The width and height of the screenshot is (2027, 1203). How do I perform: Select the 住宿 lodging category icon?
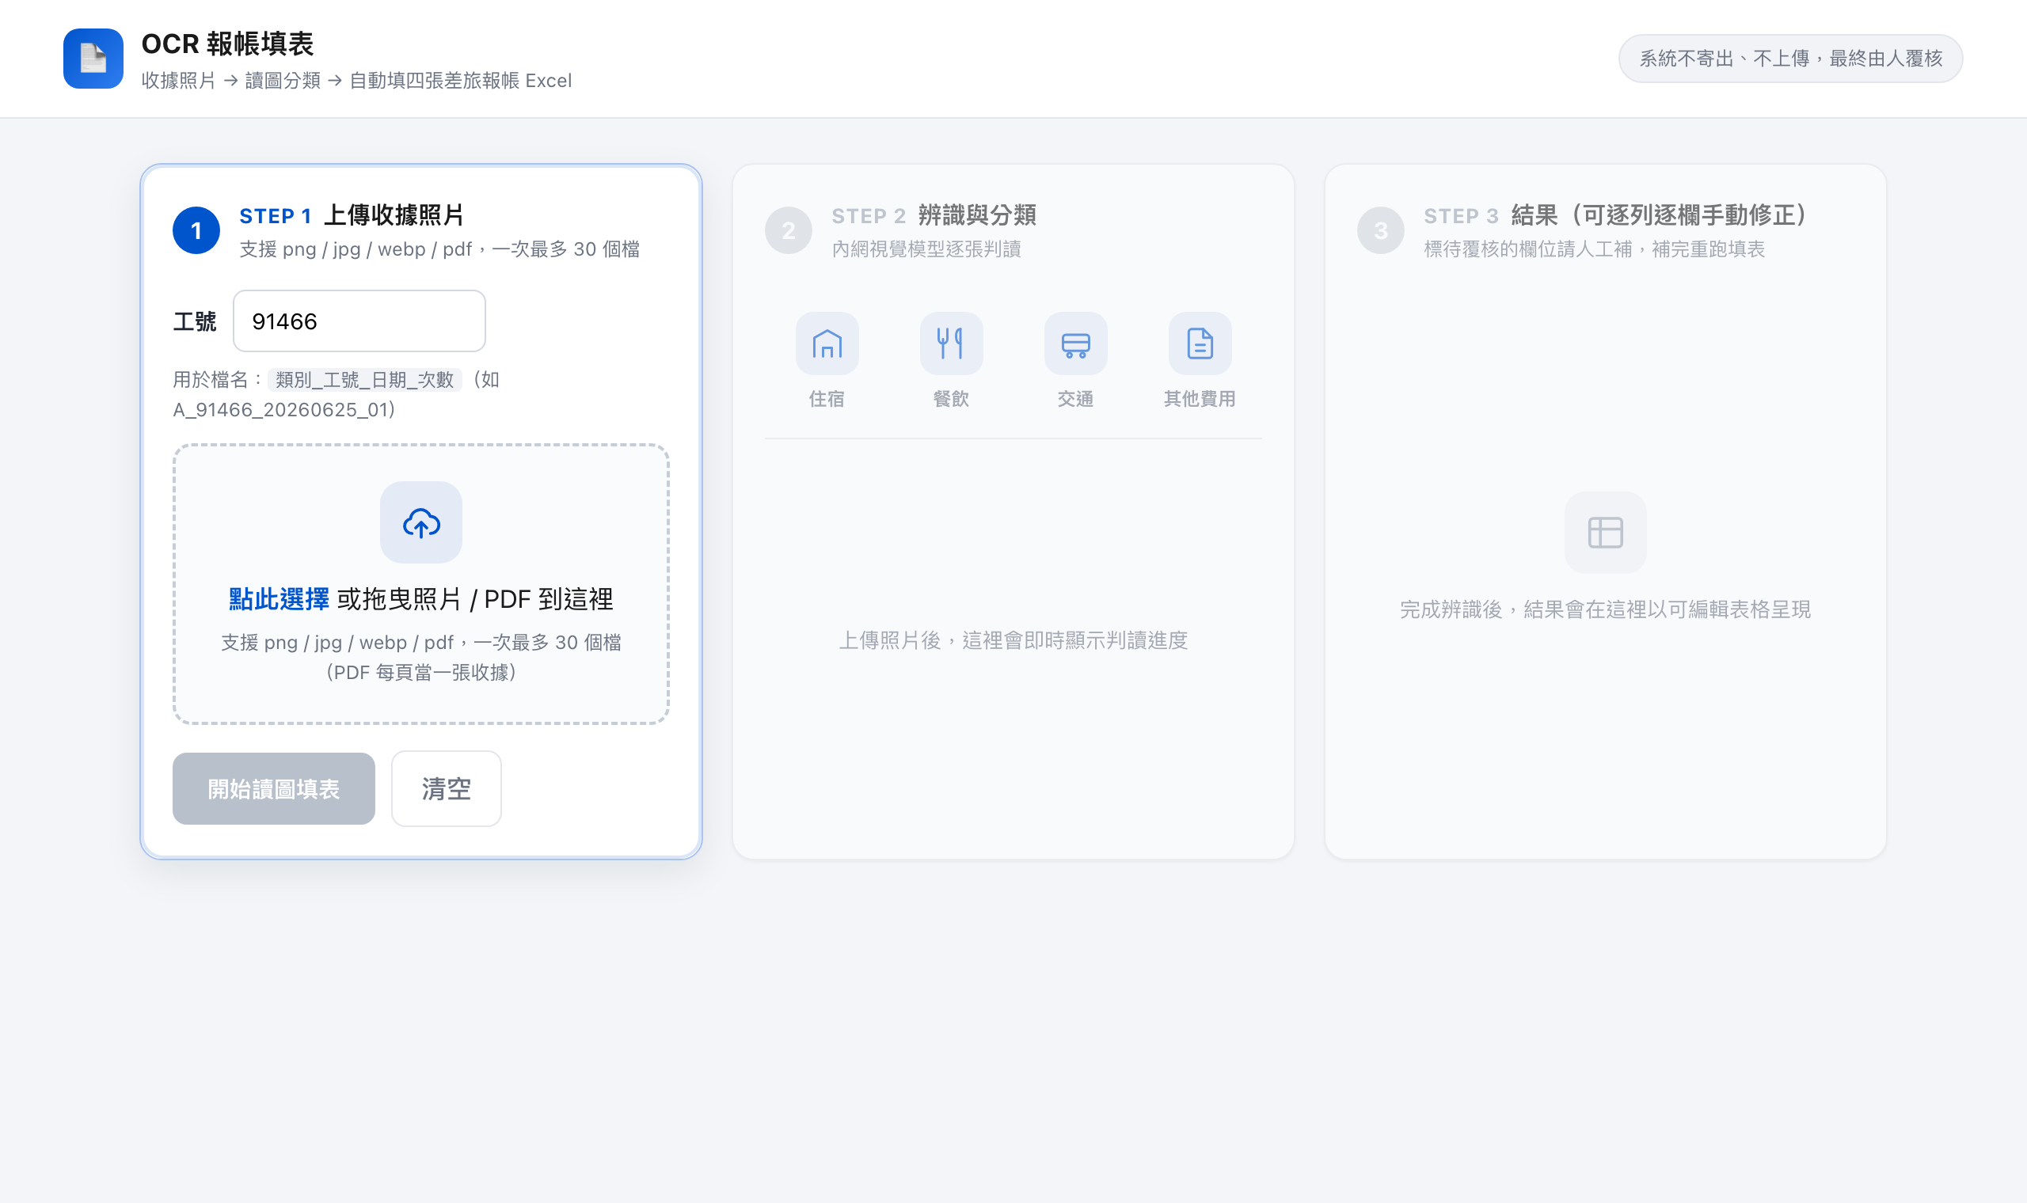click(x=827, y=343)
